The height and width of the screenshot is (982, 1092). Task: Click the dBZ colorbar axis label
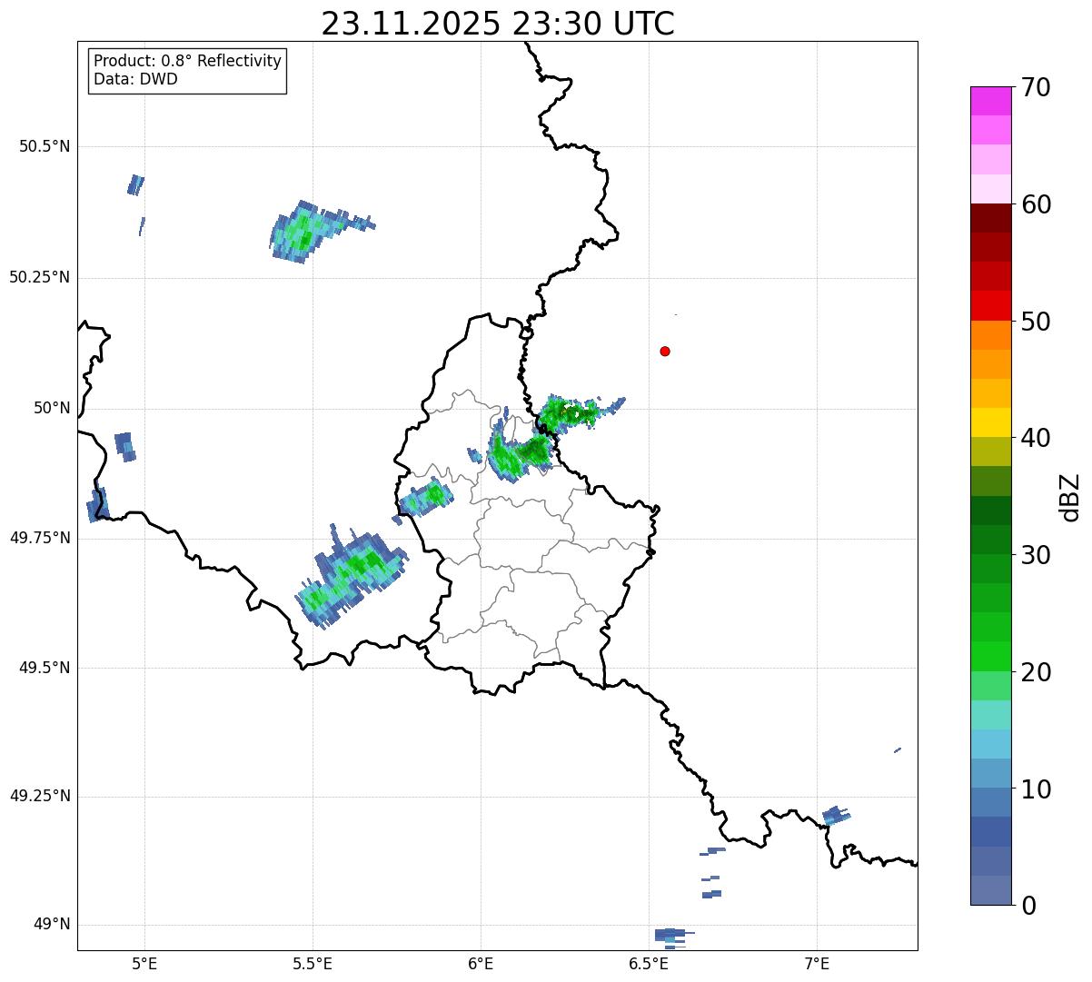pyautogui.click(x=1070, y=497)
